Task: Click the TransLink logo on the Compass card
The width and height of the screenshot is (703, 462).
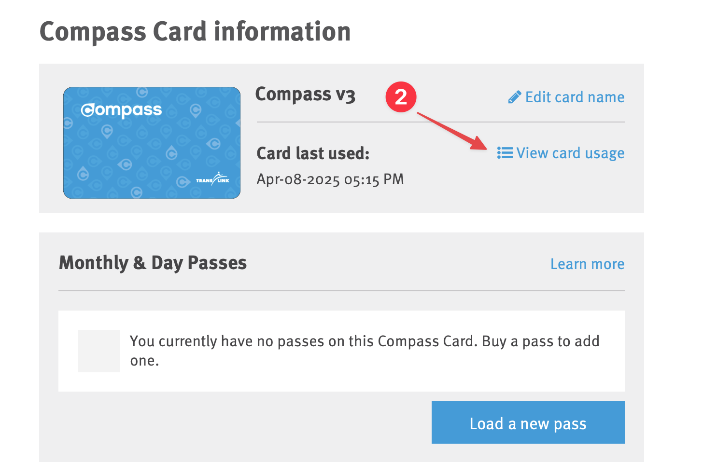Action: pos(214,178)
